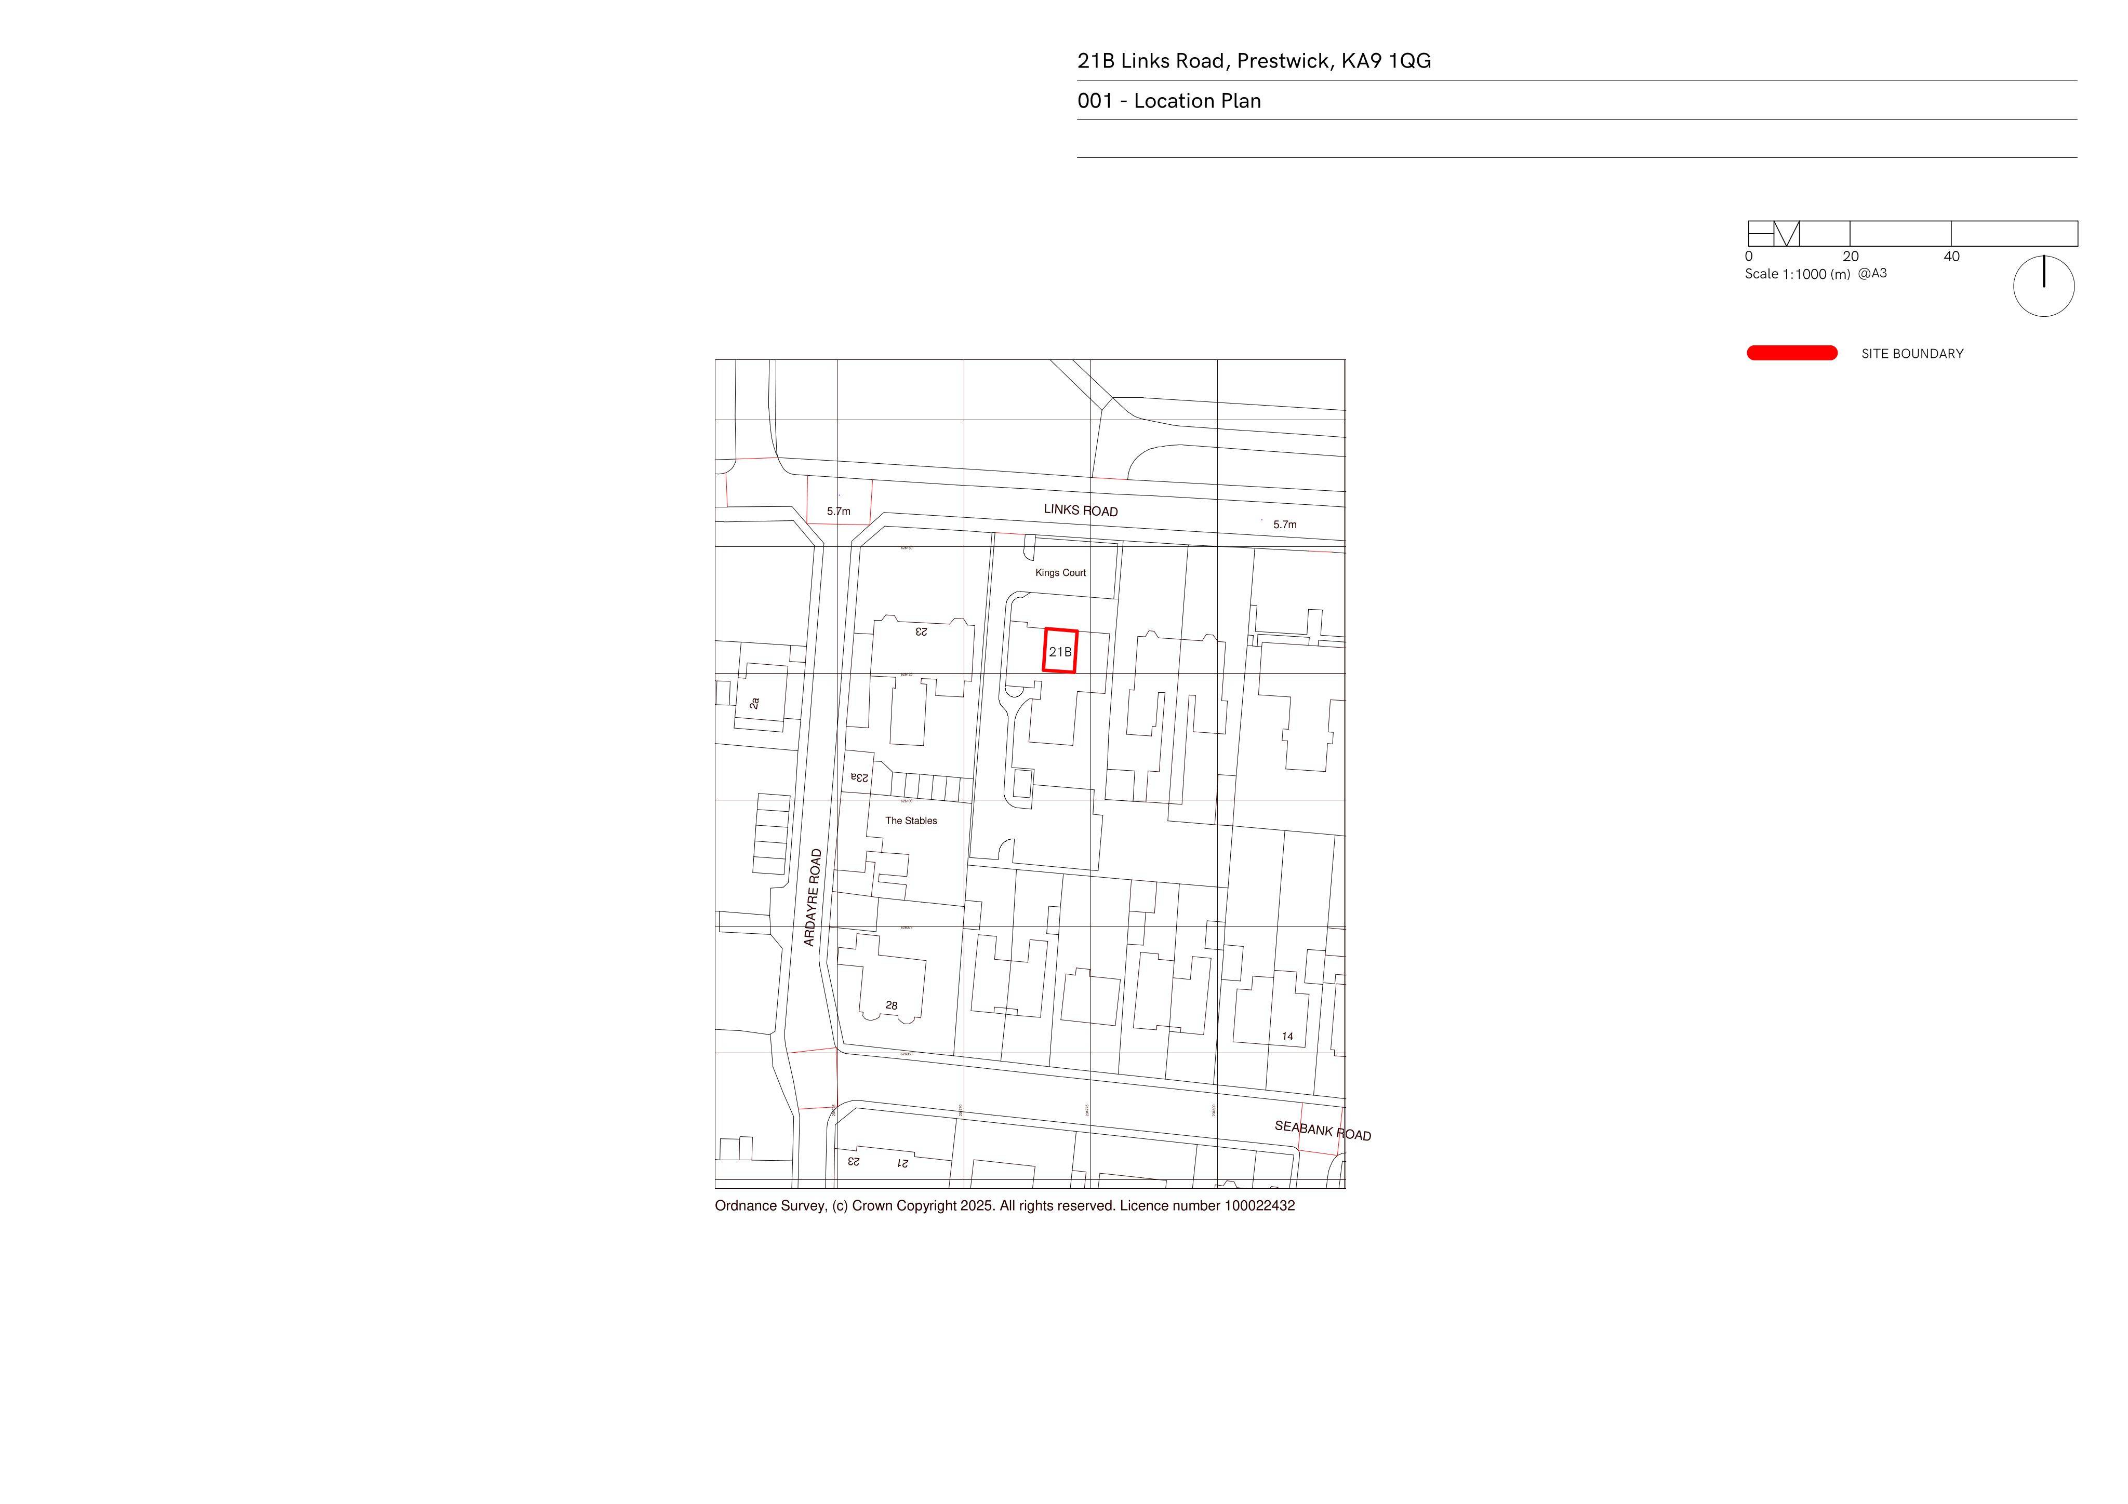Click the house number '21' below Seabank Road

903,1163
